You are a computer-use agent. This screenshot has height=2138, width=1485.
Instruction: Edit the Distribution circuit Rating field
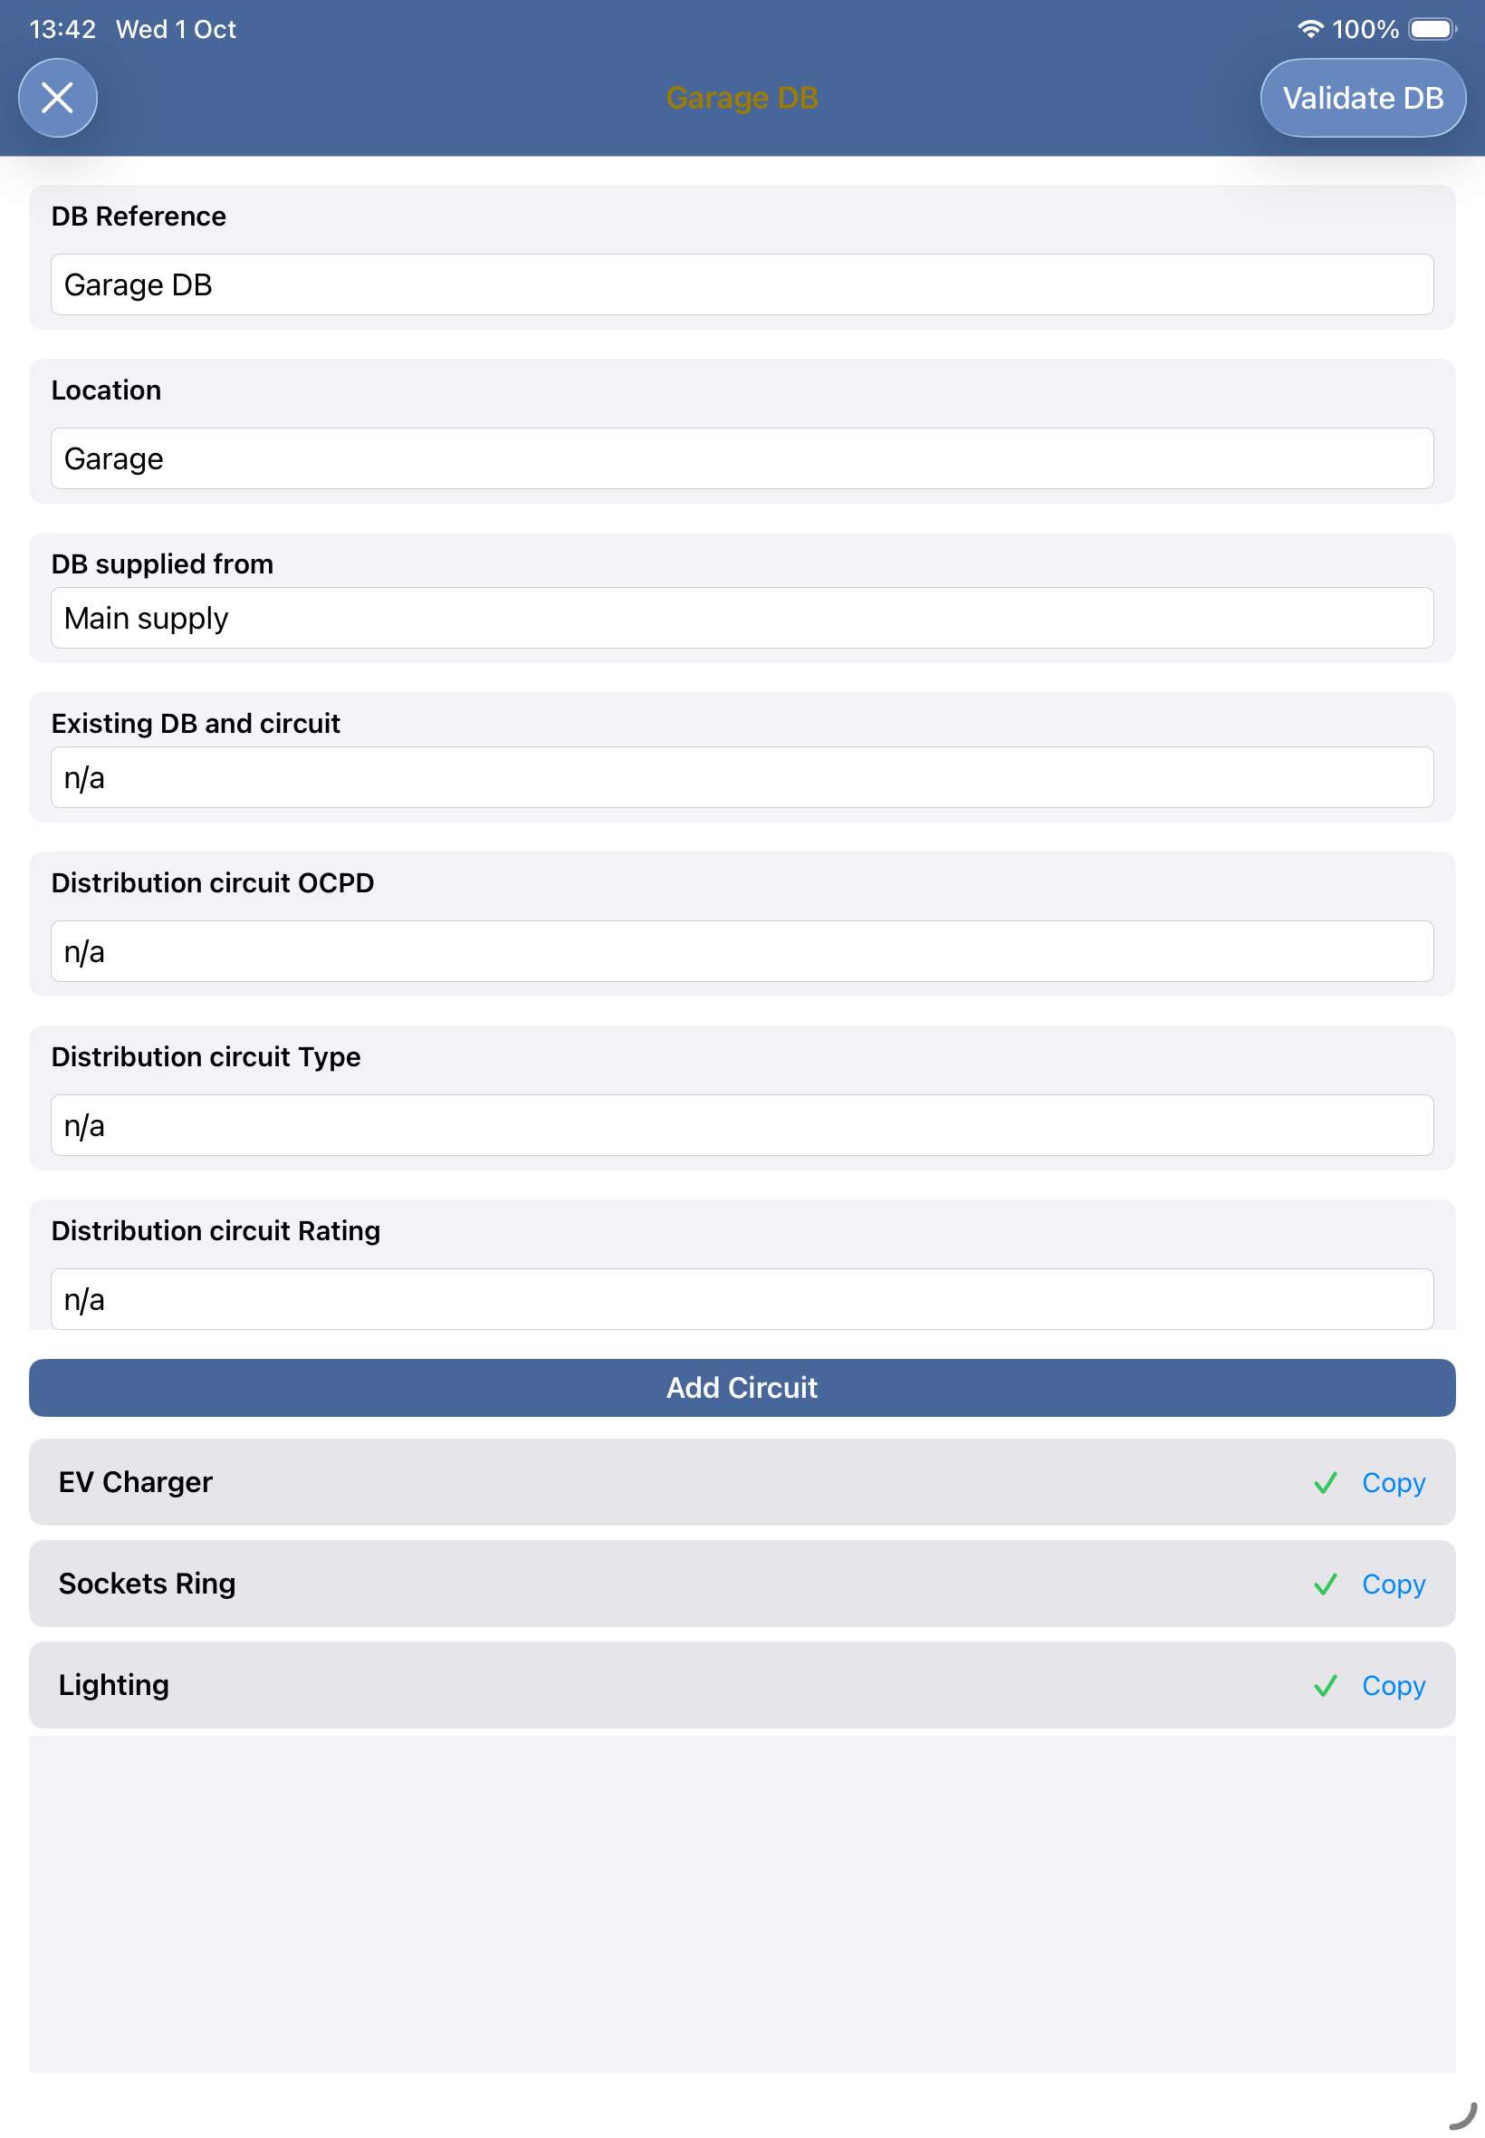coord(742,1299)
